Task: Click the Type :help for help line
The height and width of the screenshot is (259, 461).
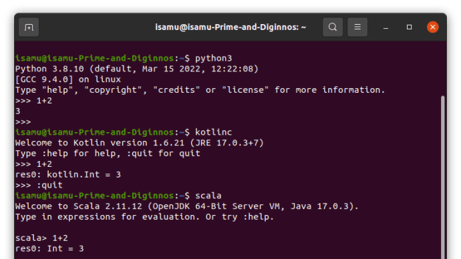Action: point(108,154)
